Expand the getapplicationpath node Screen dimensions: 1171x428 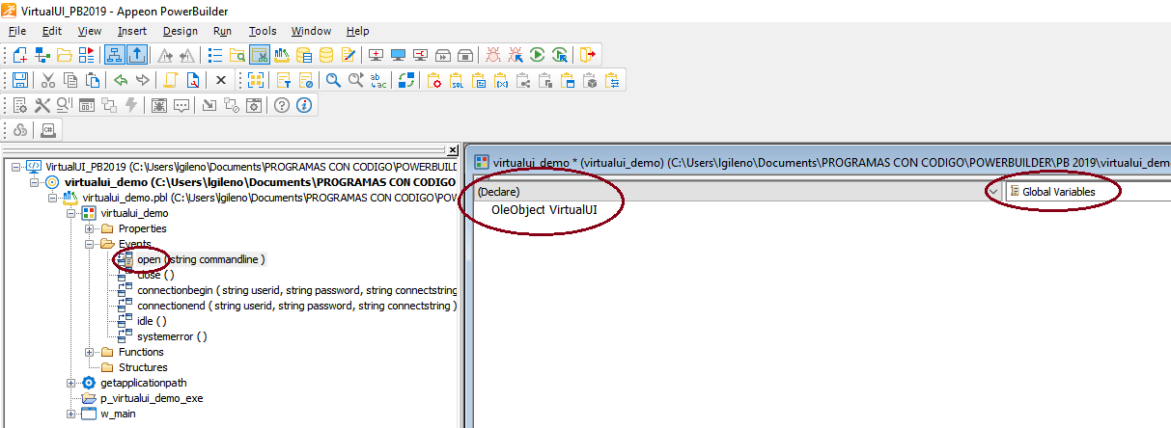tap(71, 383)
